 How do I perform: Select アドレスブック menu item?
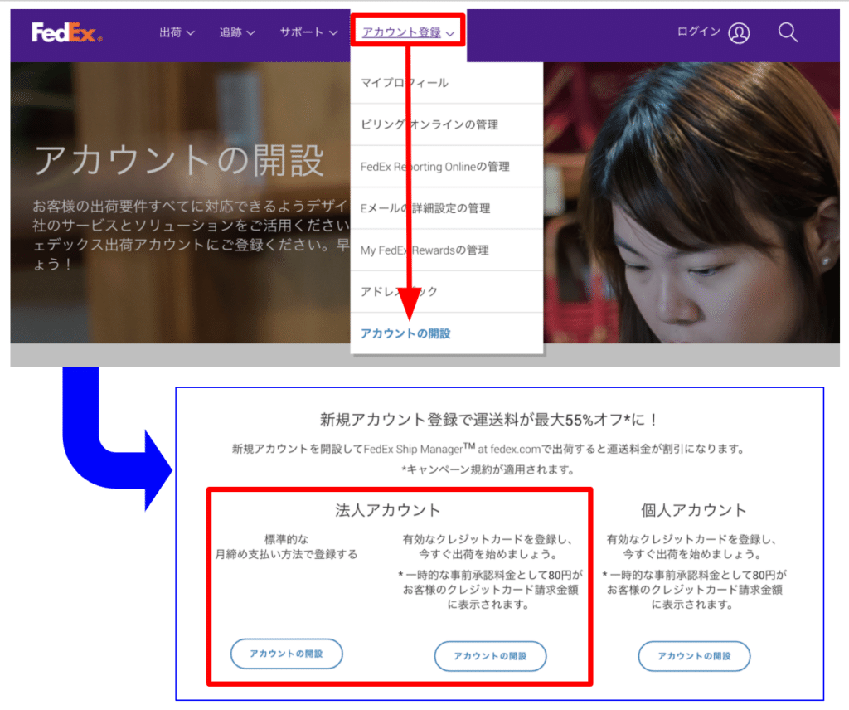tap(447, 291)
